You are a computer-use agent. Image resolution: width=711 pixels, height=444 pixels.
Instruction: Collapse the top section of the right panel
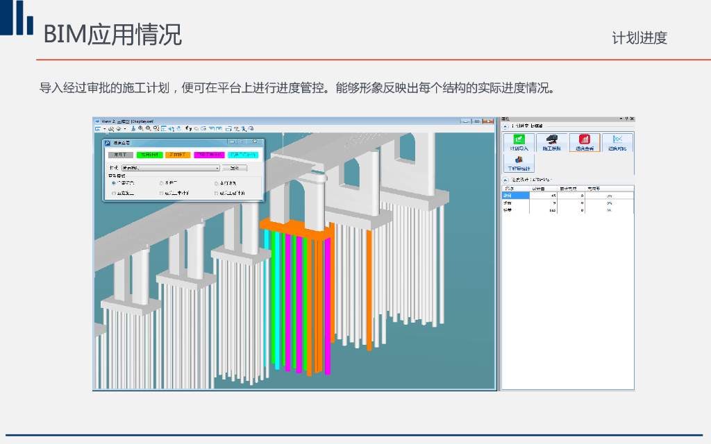(x=505, y=126)
